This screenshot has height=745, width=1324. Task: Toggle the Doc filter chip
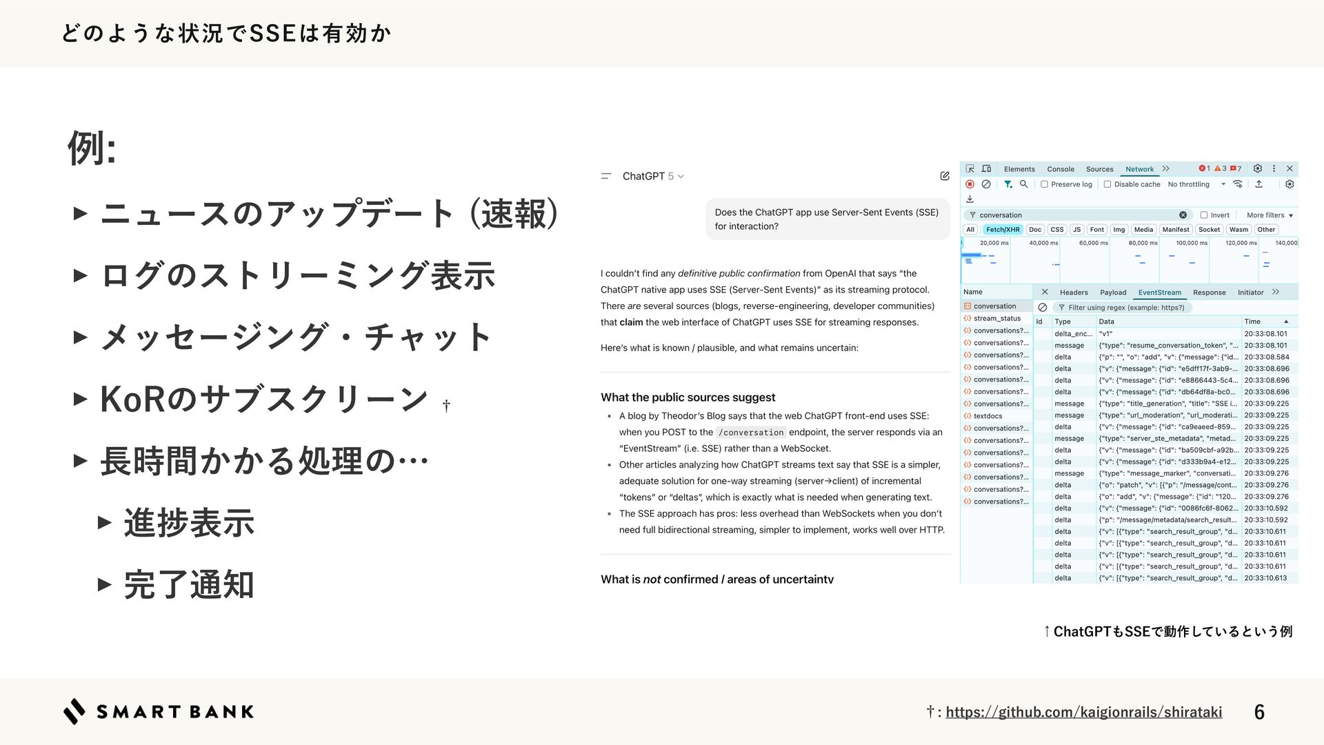tap(1035, 230)
